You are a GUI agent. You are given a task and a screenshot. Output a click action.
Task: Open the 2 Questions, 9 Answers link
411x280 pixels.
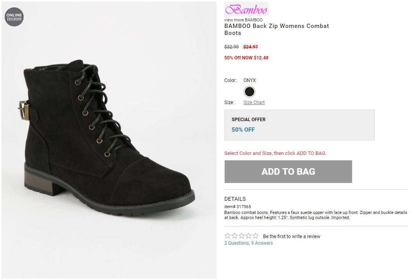(248, 243)
